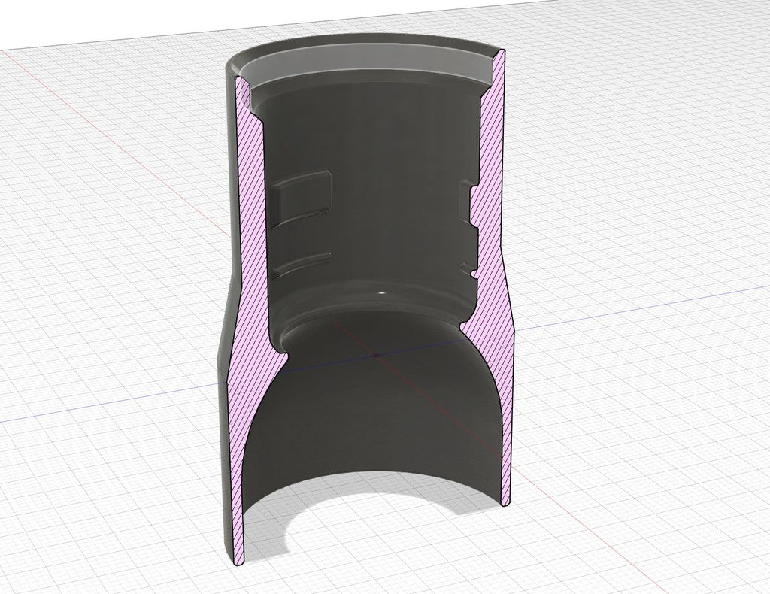Select the dark inner cylindrical wall surface
Viewport: 770px width, 594px height.
pos(371,196)
